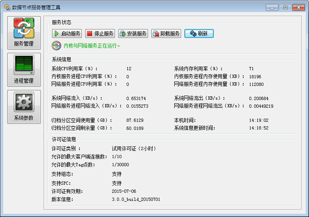Click the 启动服务 (Start Service) button

pyautogui.click(x=67, y=33)
